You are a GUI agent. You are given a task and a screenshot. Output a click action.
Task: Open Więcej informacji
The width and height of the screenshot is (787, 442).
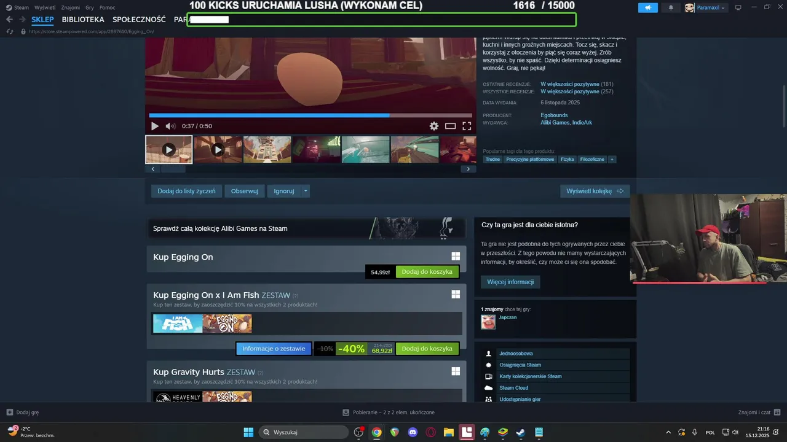click(x=510, y=282)
